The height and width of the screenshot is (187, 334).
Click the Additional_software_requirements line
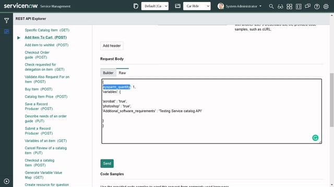152,111
